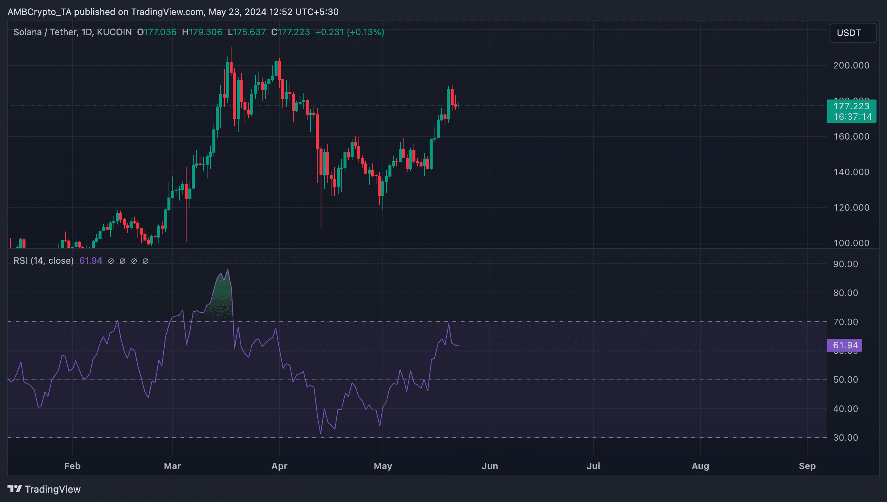
Task: Click the Sep label on time axis
Action: [807, 466]
